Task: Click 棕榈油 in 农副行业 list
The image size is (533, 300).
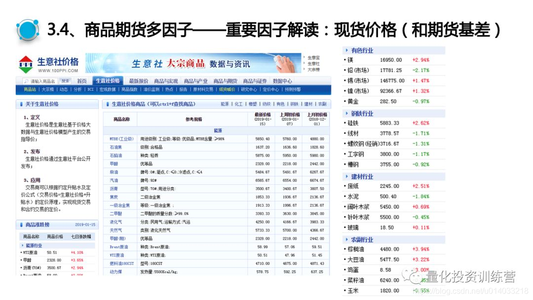Action: point(355,249)
